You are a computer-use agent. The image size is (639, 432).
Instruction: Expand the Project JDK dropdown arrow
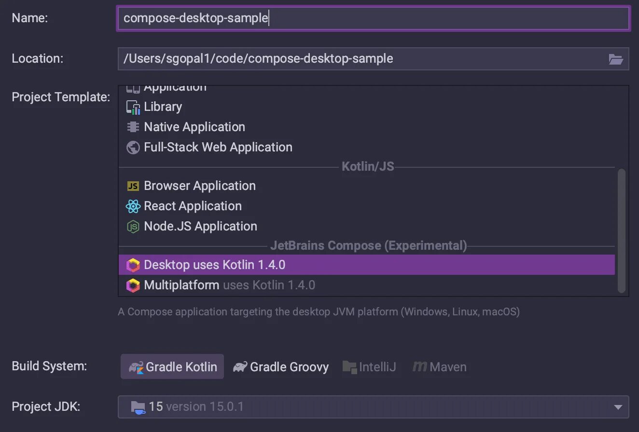coord(618,407)
